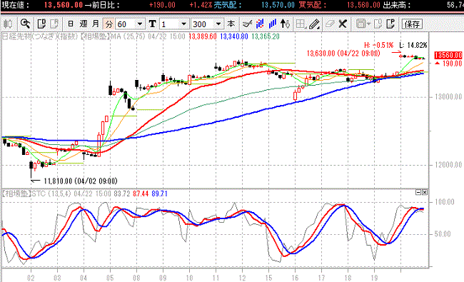Click the +190.00 previous-day change
Screen dimensions: 464x282
(162, 5)
